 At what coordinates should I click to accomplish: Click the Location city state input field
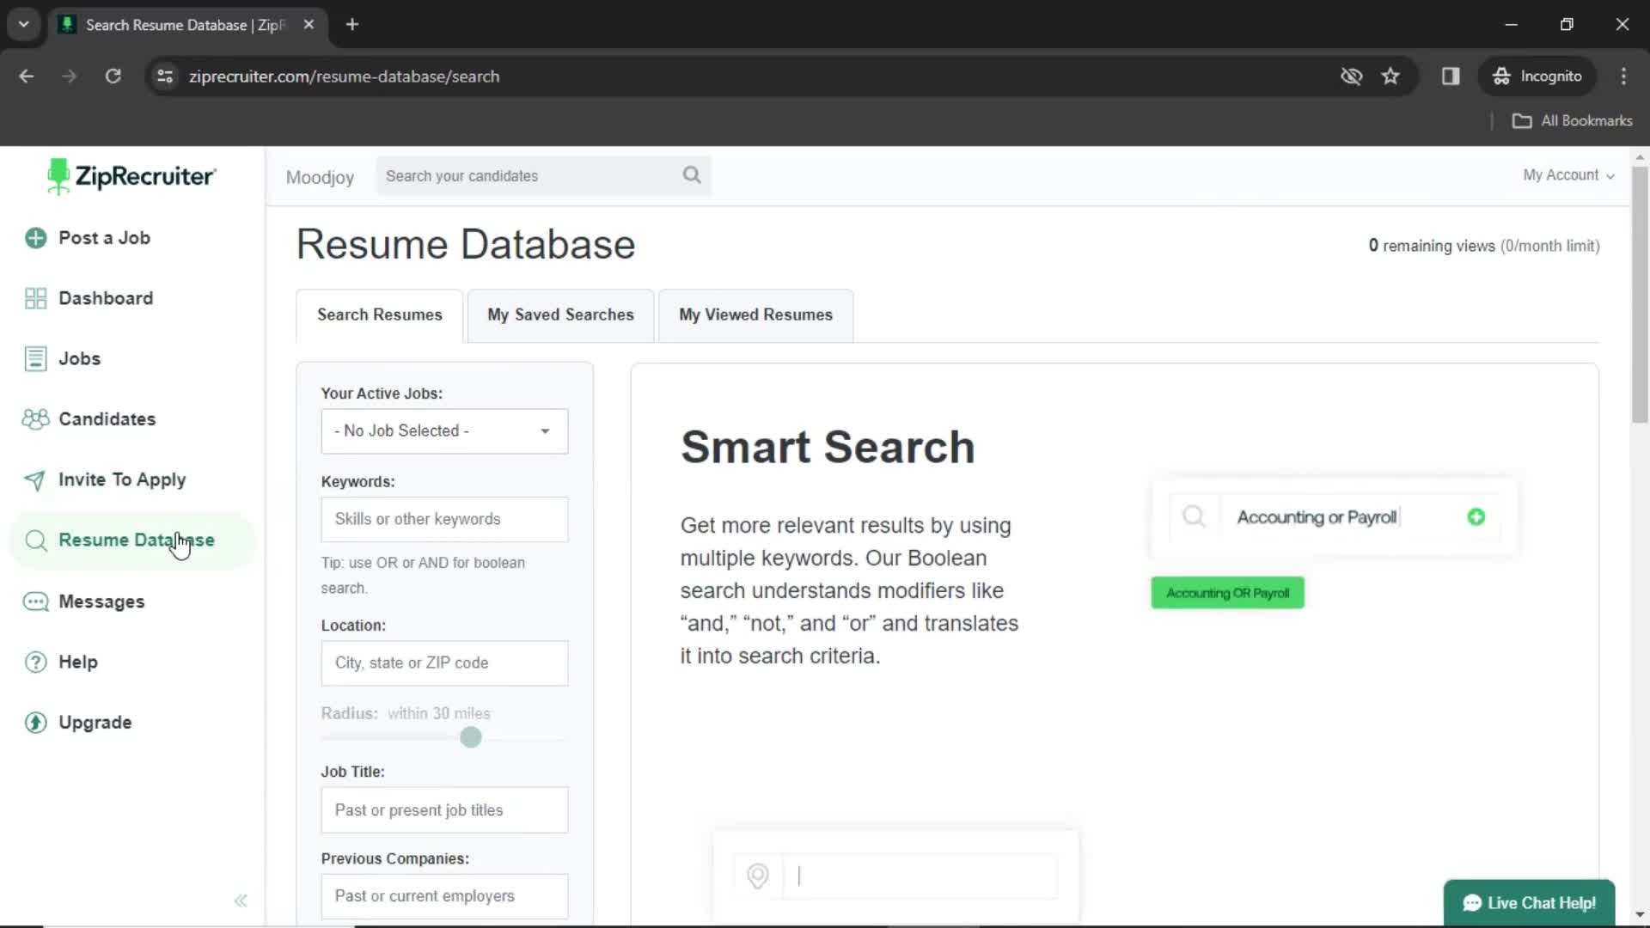tap(443, 662)
